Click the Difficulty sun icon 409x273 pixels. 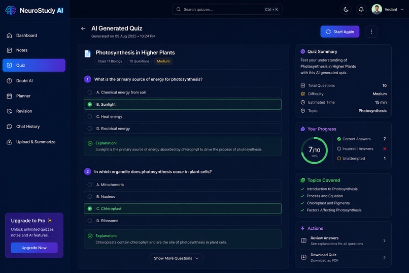coord(302,94)
